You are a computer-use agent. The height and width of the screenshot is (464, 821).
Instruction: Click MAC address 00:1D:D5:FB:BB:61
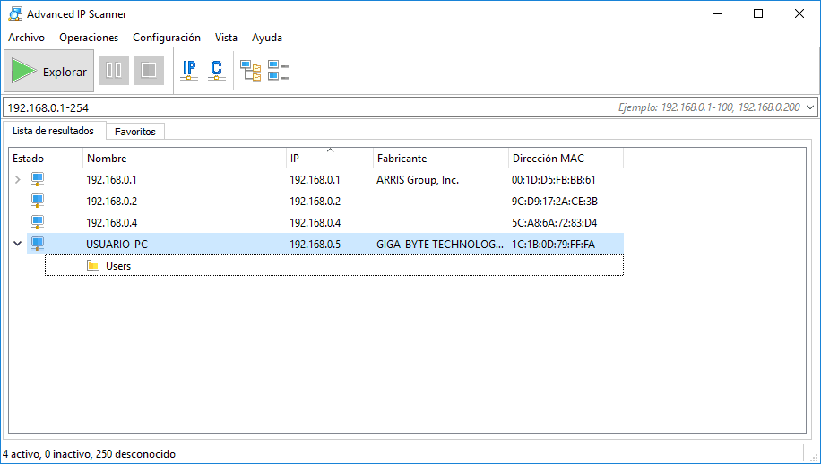click(x=553, y=180)
